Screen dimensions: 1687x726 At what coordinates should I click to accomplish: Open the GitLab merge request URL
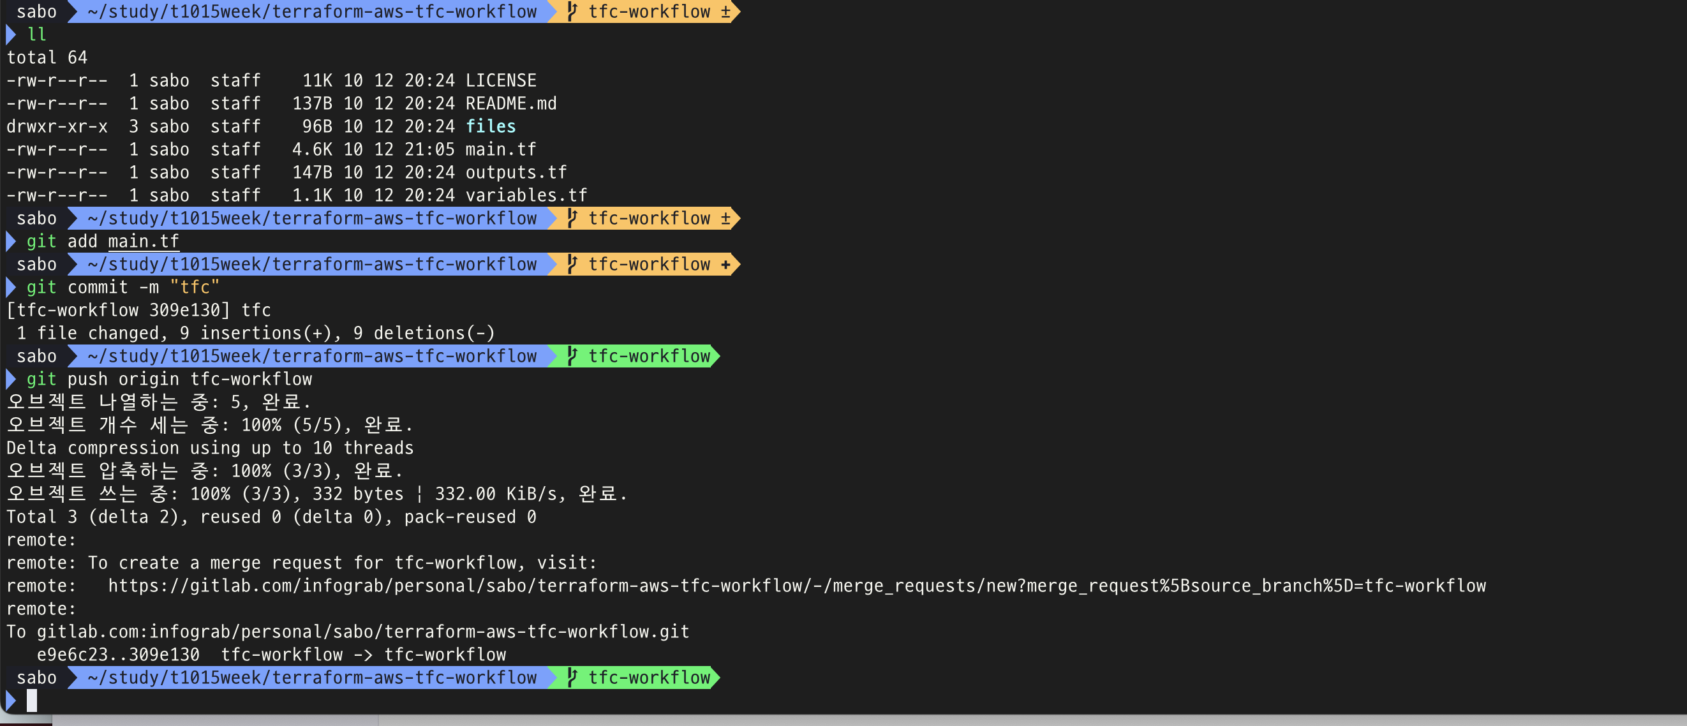point(796,586)
